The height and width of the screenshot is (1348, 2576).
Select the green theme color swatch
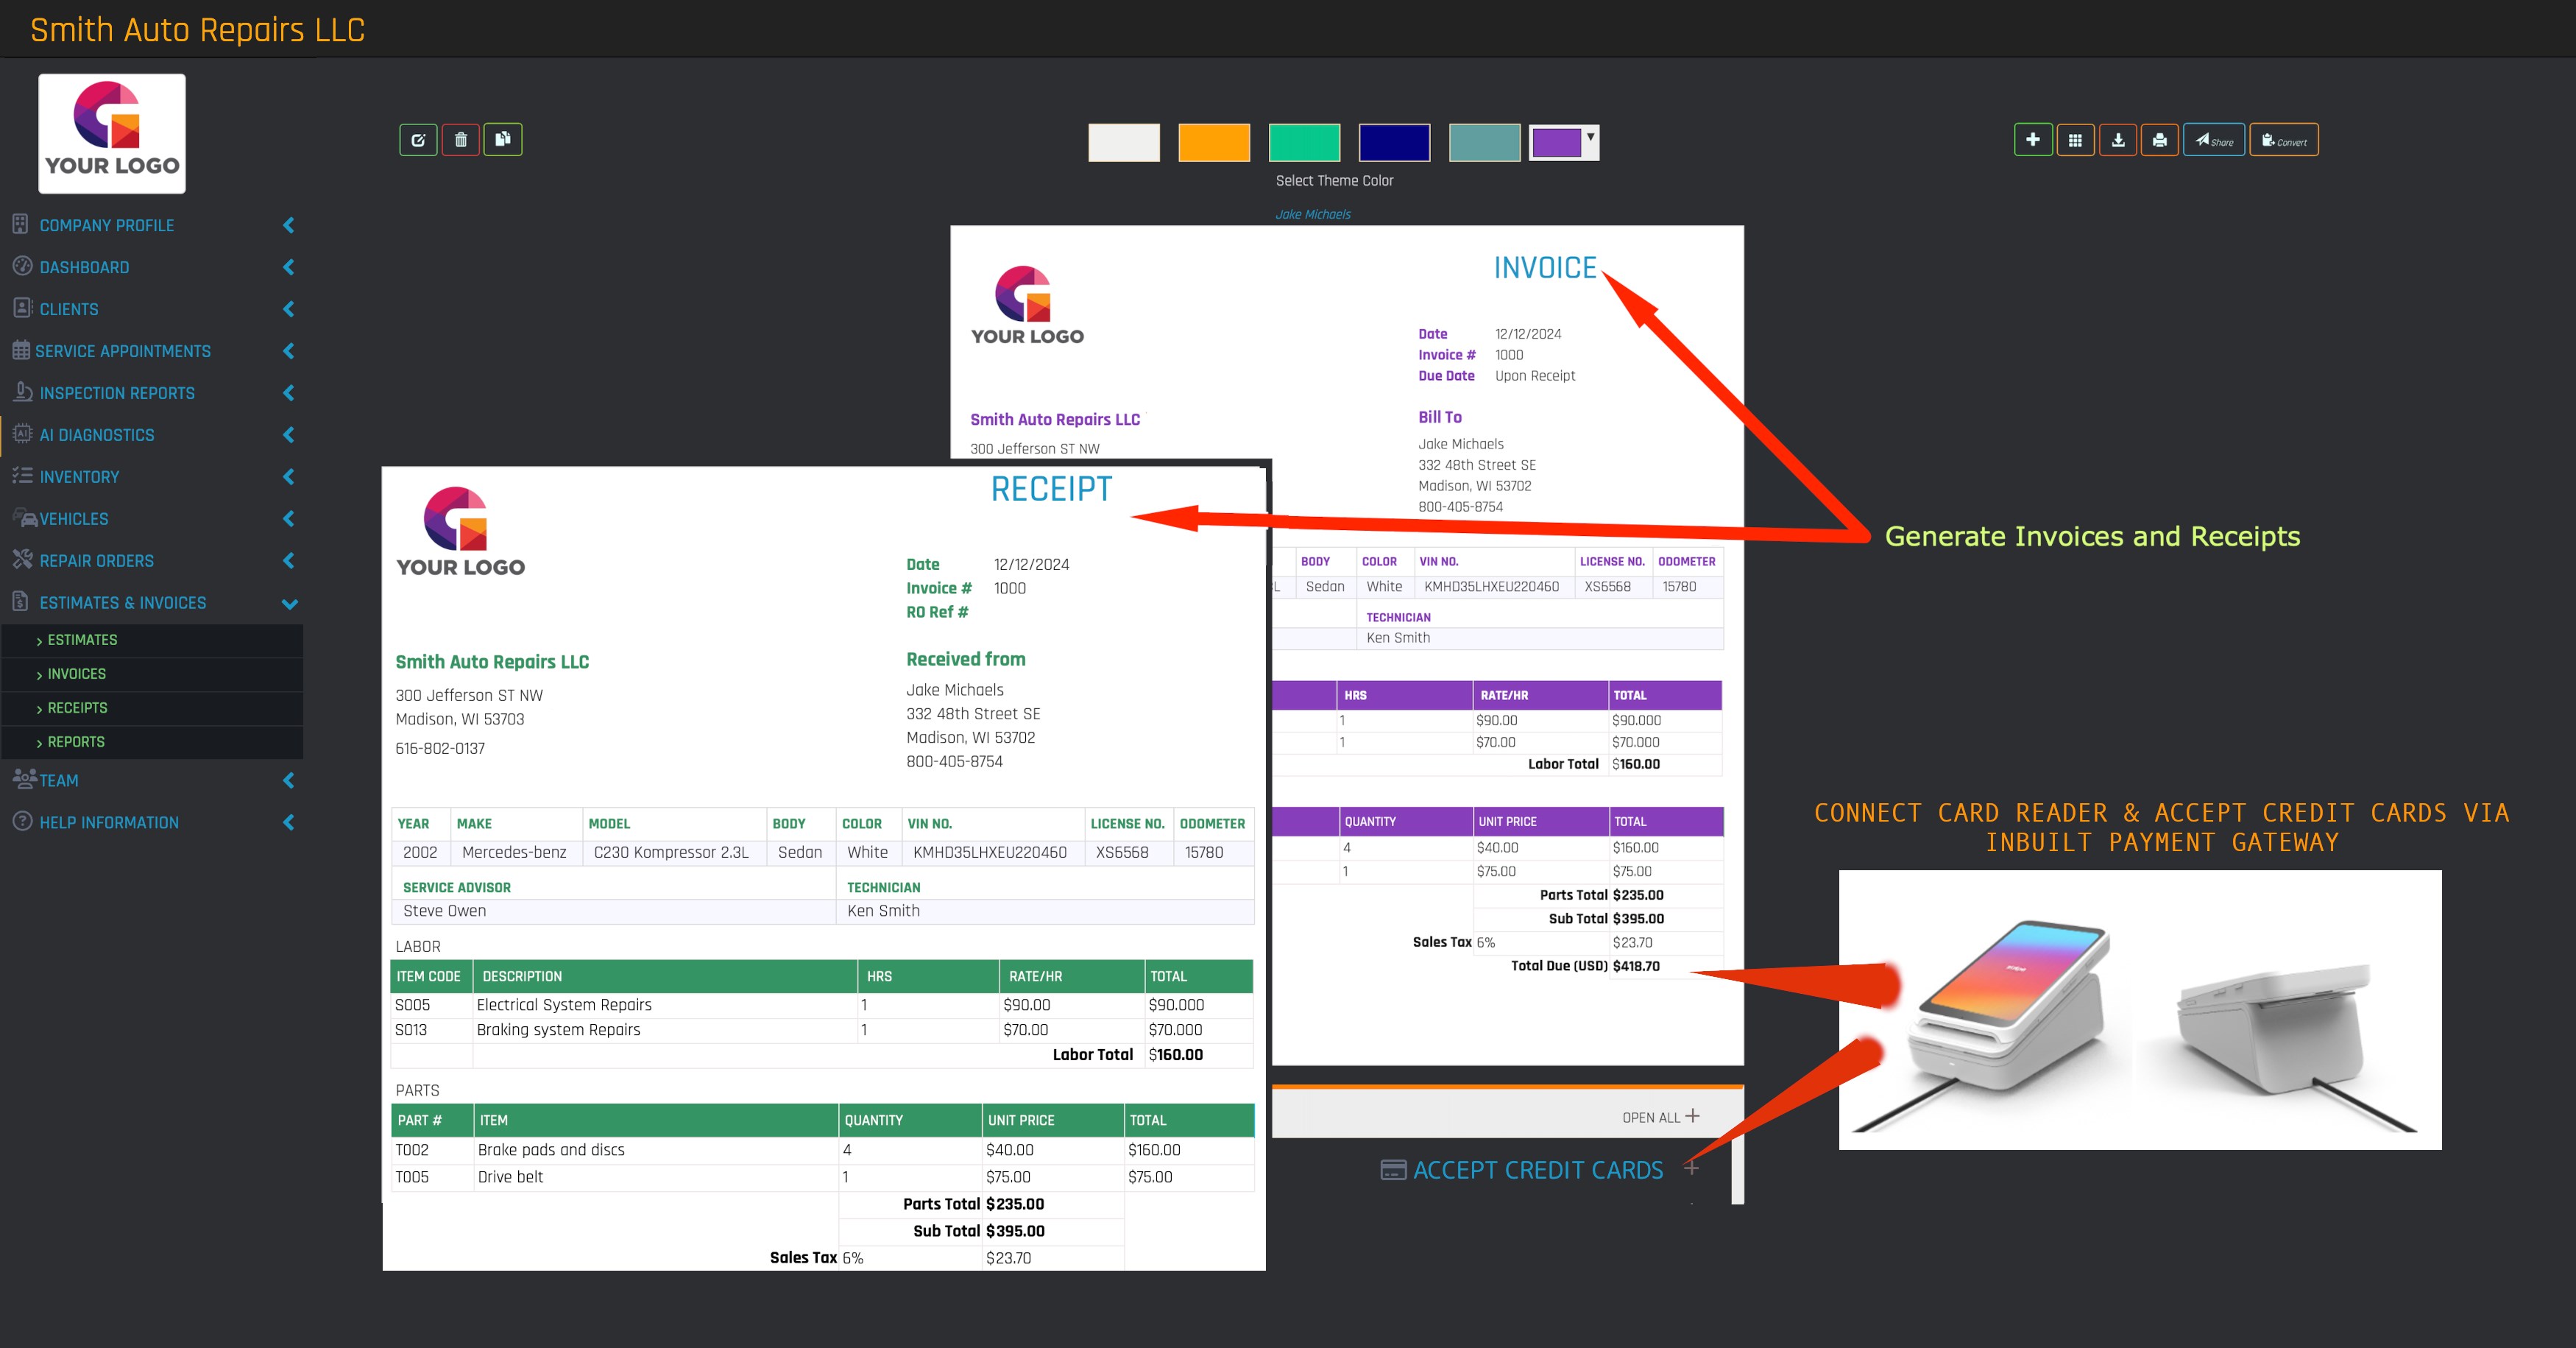tap(1304, 143)
